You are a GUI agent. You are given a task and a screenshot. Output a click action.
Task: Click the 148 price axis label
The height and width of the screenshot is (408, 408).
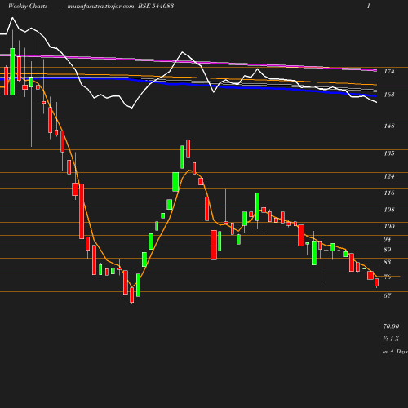coord(389,126)
